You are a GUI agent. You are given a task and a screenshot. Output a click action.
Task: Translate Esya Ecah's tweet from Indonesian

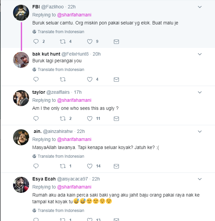[x=61, y=211]
